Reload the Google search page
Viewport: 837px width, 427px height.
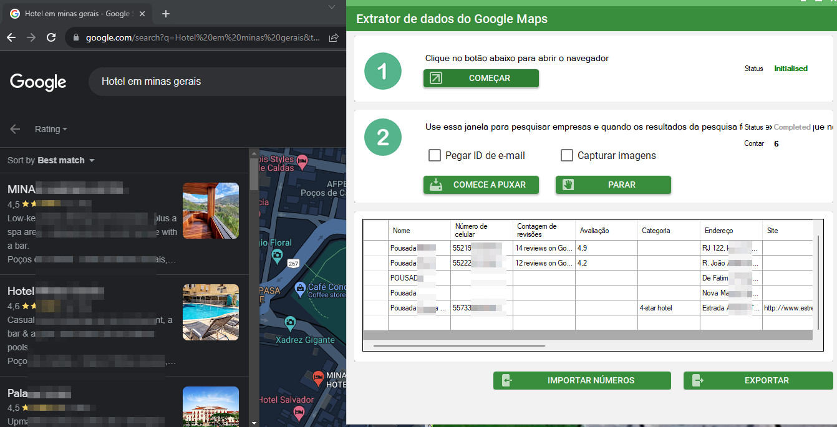pyautogui.click(x=51, y=38)
